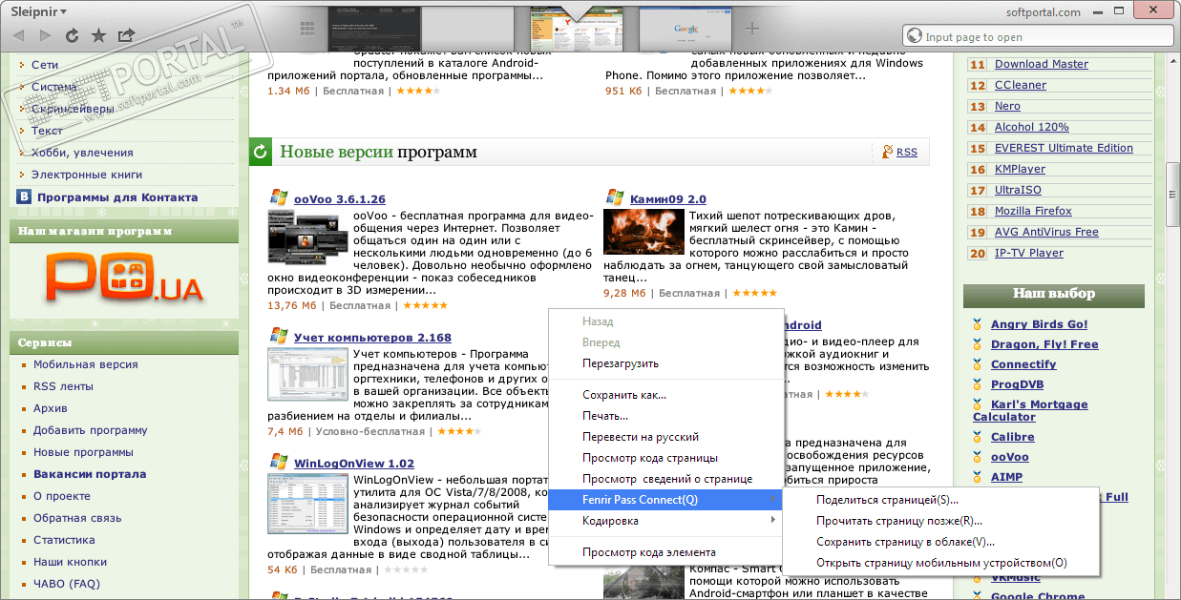Click the VK icon beside Программы для Контакта
The image size is (1181, 600).
tap(24, 197)
